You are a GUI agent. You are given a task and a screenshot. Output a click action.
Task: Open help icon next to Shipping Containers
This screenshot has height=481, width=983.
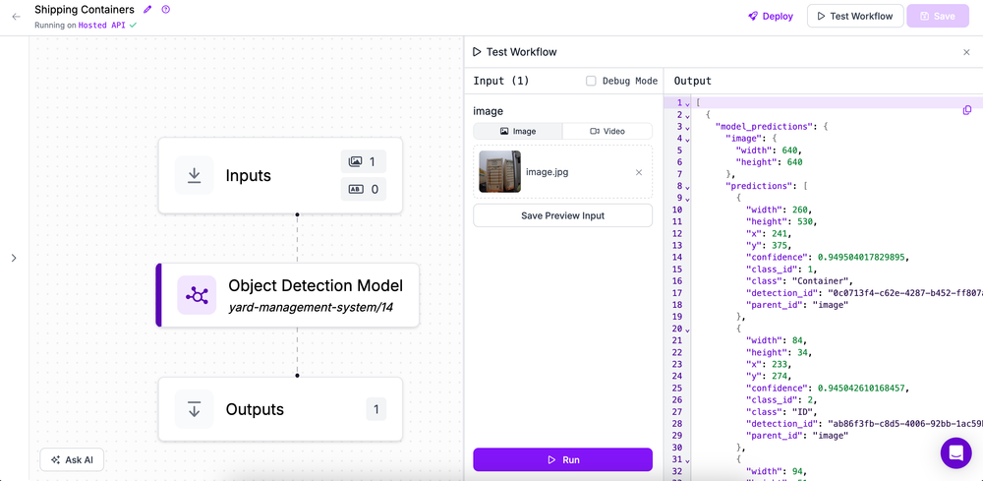pyautogui.click(x=165, y=10)
